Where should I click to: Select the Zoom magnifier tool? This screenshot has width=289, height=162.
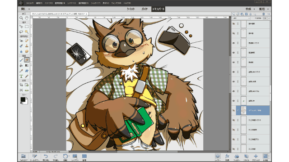(x=21, y=18)
